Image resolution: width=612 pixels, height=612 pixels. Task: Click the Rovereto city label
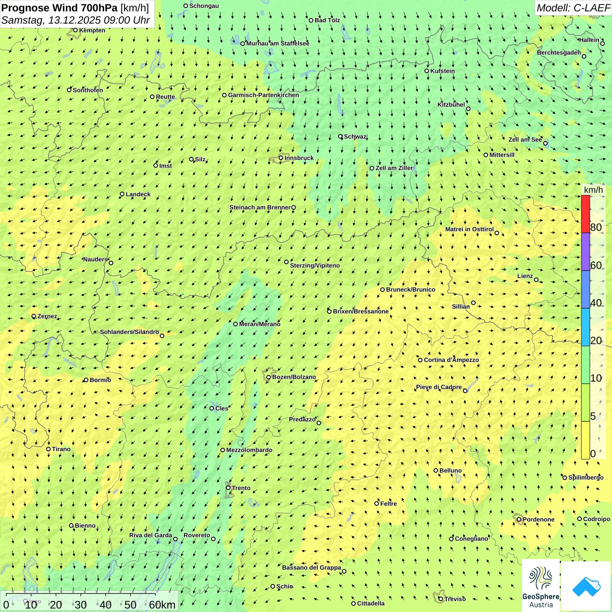click(x=197, y=535)
